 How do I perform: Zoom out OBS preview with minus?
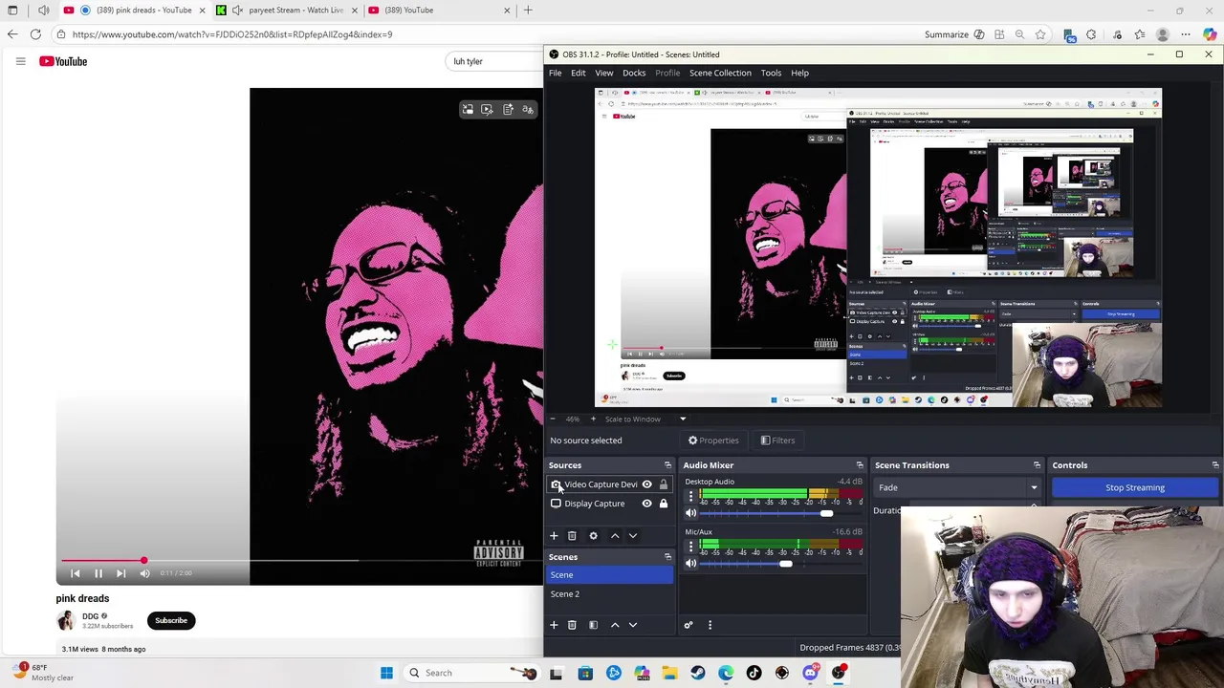coord(552,419)
